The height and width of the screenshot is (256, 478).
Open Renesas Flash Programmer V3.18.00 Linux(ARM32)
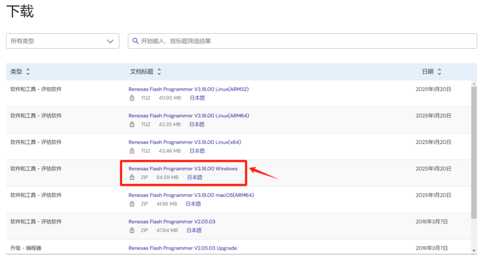tap(189, 89)
